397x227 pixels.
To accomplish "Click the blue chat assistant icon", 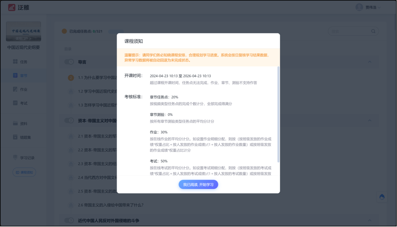I will pos(382,197).
